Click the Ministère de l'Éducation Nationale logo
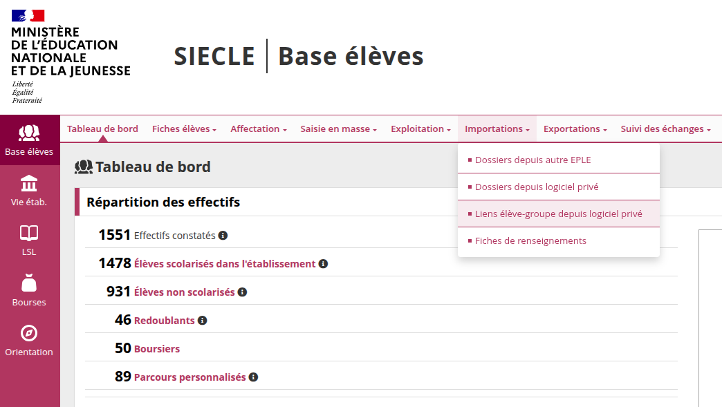 tap(71, 56)
